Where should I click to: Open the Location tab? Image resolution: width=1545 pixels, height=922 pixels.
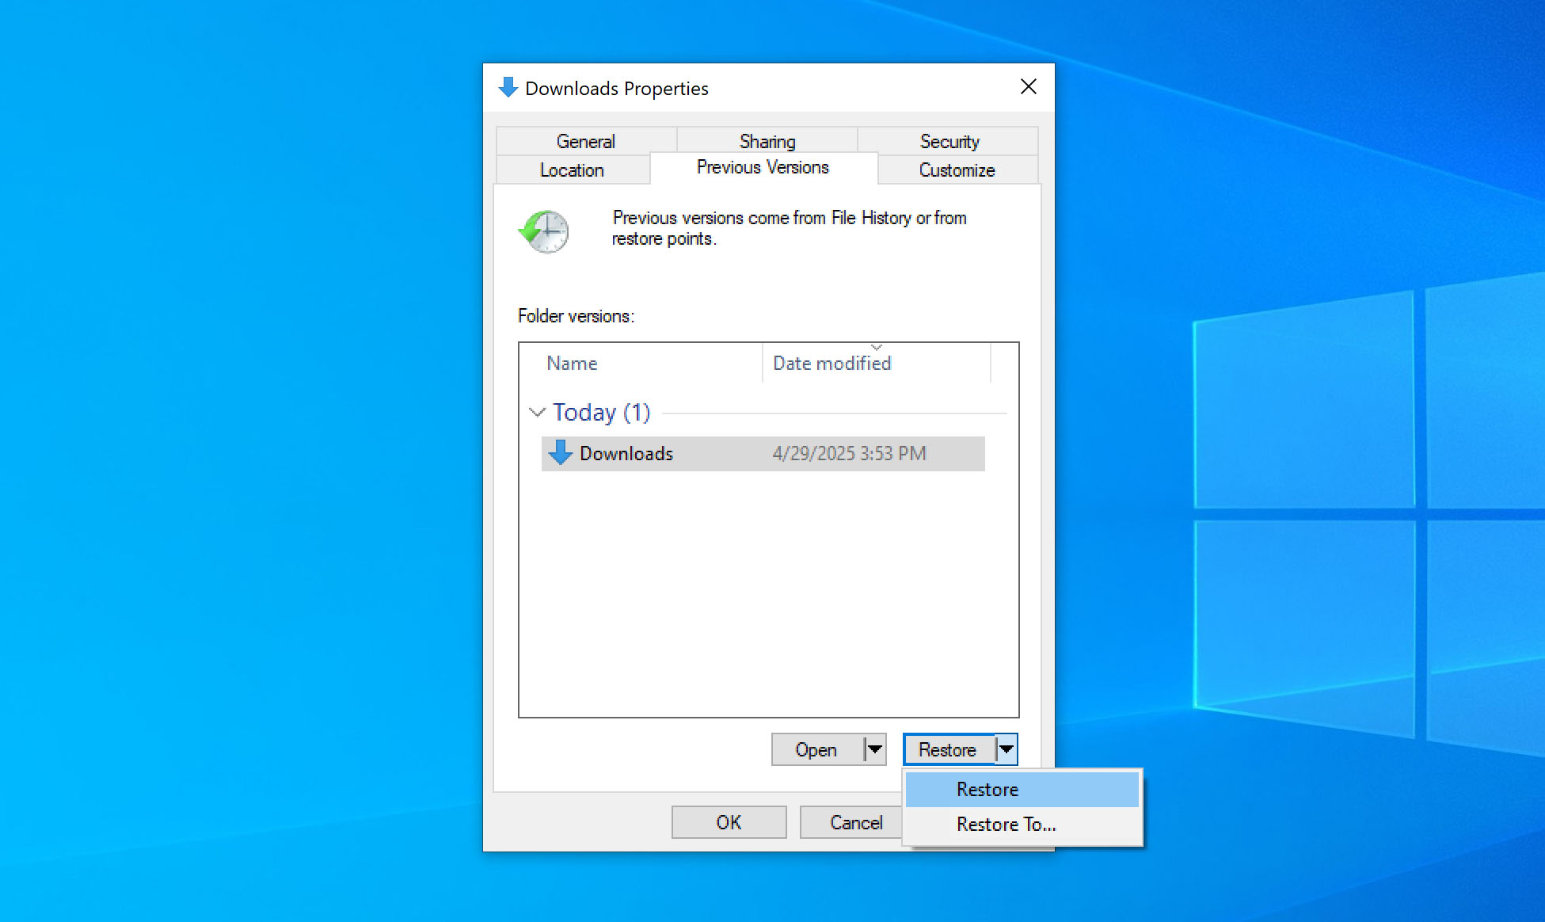tap(573, 170)
